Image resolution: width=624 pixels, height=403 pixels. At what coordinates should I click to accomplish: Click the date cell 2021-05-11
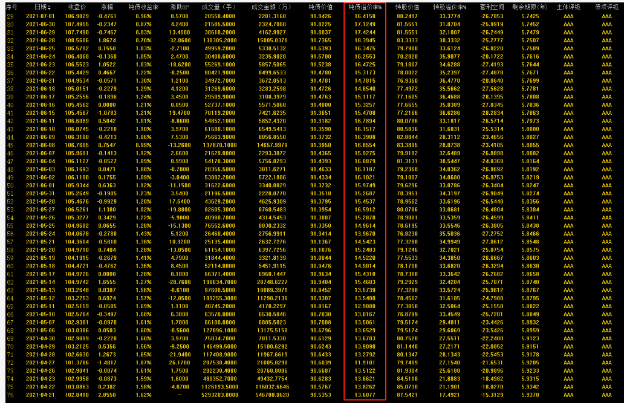click(41, 306)
